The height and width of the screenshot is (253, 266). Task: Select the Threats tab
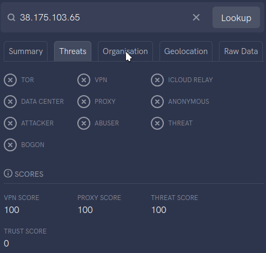73,51
